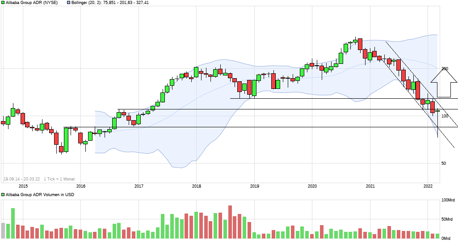Click the green volume legend swatch

[x=3, y=195]
